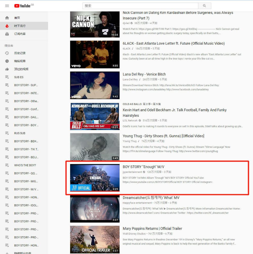Click verified badge next to LOL Network

pos(140,120)
